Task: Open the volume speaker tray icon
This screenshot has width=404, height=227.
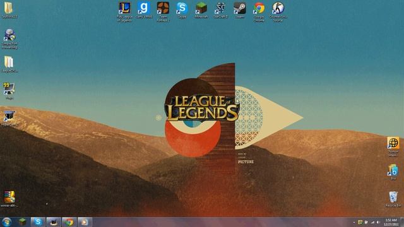Action: (378, 222)
